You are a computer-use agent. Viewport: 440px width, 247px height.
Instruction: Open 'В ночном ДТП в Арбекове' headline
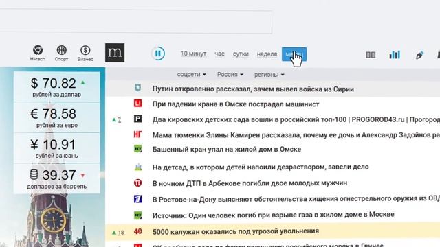point(250,183)
